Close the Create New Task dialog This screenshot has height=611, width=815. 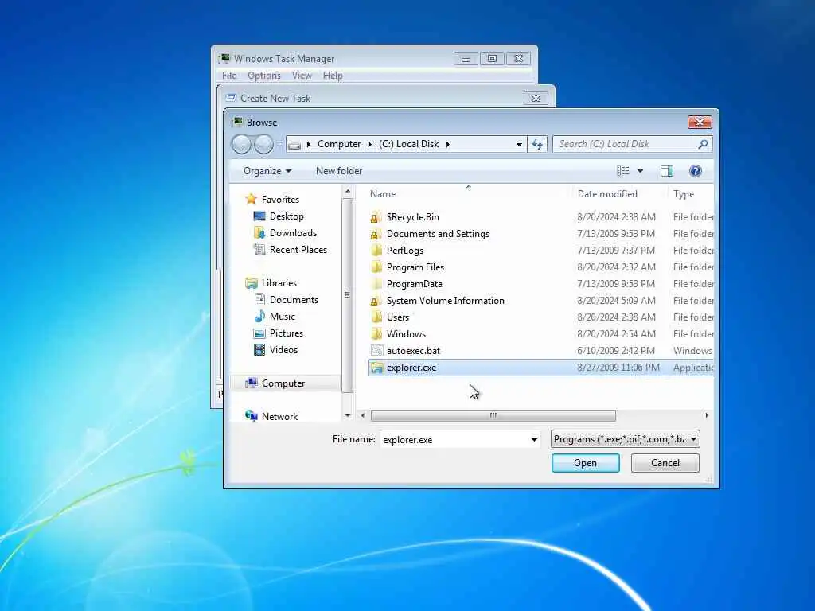536,98
